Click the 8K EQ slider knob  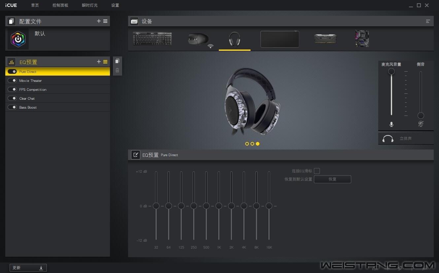[256, 206]
